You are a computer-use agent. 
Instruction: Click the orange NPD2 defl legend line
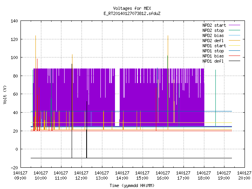tap(234, 41)
